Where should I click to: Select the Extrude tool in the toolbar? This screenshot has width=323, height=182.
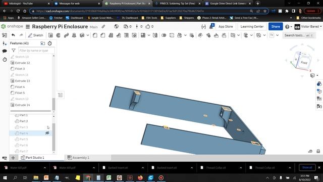tap(50, 35)
